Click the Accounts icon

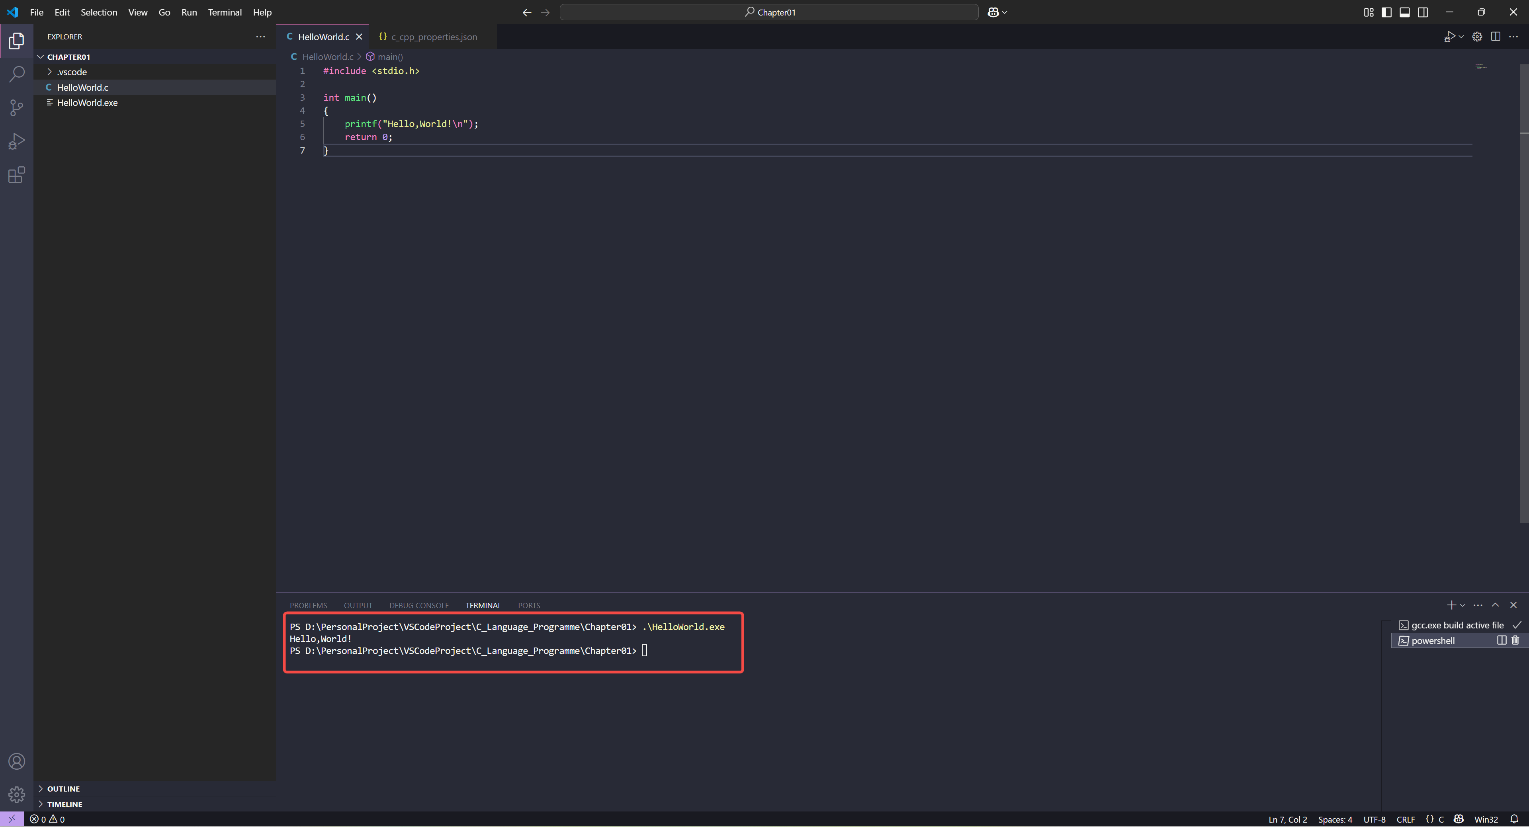click(17, 761)
